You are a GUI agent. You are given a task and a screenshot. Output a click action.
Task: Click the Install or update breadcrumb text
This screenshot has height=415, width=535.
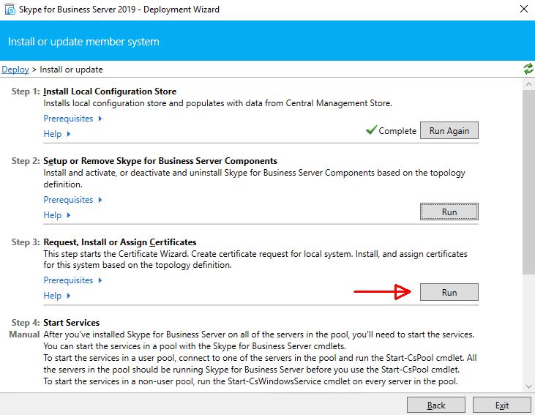click(x=71, y=70)
